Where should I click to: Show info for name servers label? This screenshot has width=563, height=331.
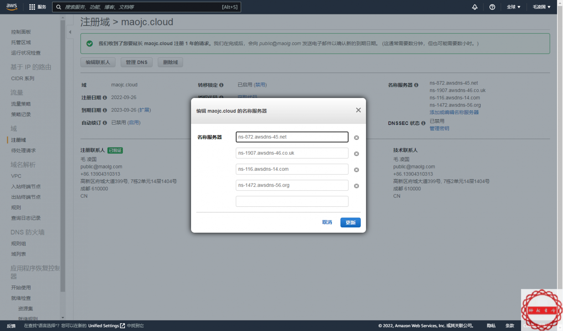pos(416,85)
